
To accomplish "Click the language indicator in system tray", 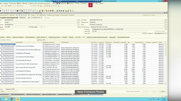I will click(x=158, y=99).
